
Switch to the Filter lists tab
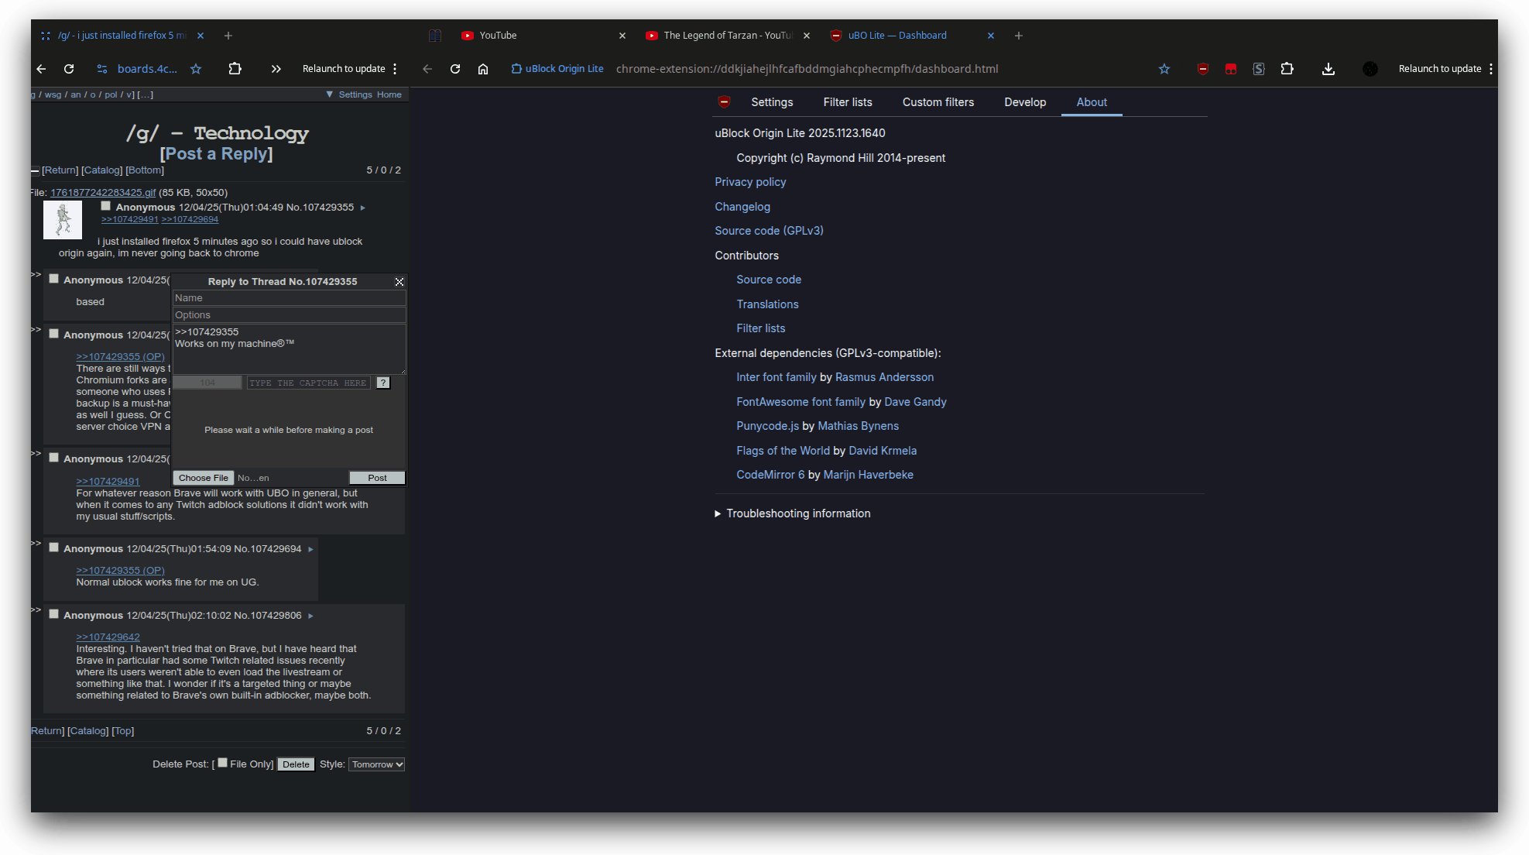847,102
